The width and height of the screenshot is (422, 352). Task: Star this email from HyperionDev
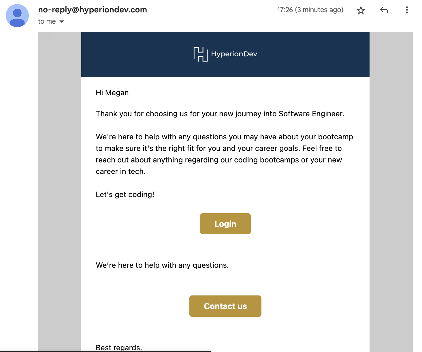[x=361, y=10]
